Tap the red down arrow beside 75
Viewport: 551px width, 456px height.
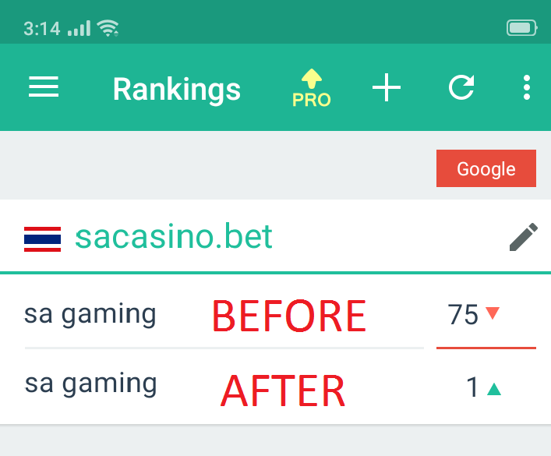pyautogui.click(x=492, y=313)
